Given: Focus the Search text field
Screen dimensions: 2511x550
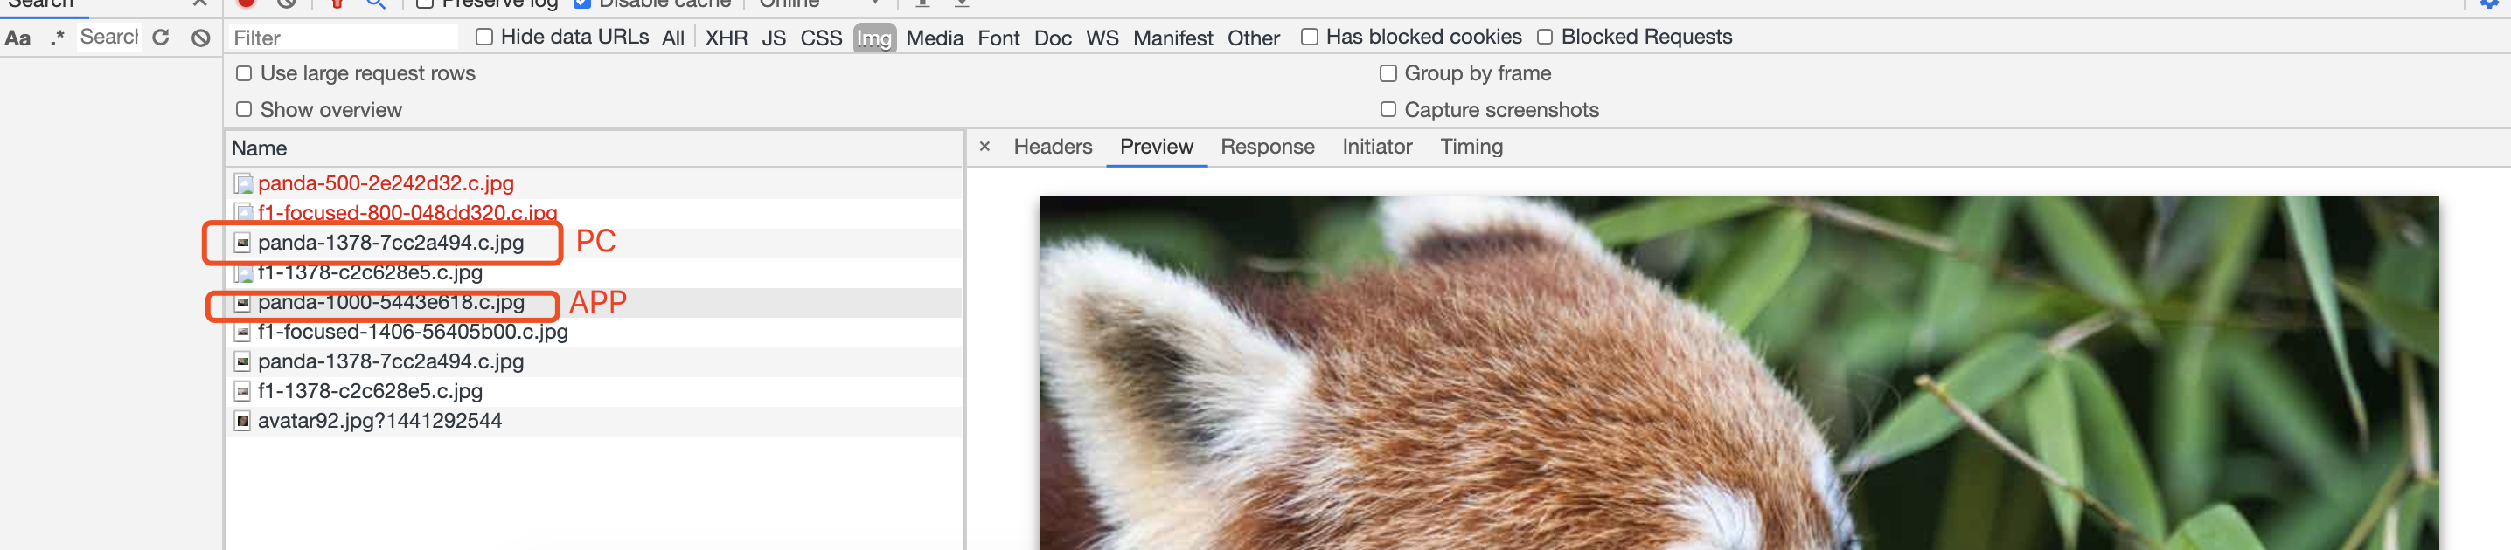Looking at the screenshot, I should pos(108,37).
